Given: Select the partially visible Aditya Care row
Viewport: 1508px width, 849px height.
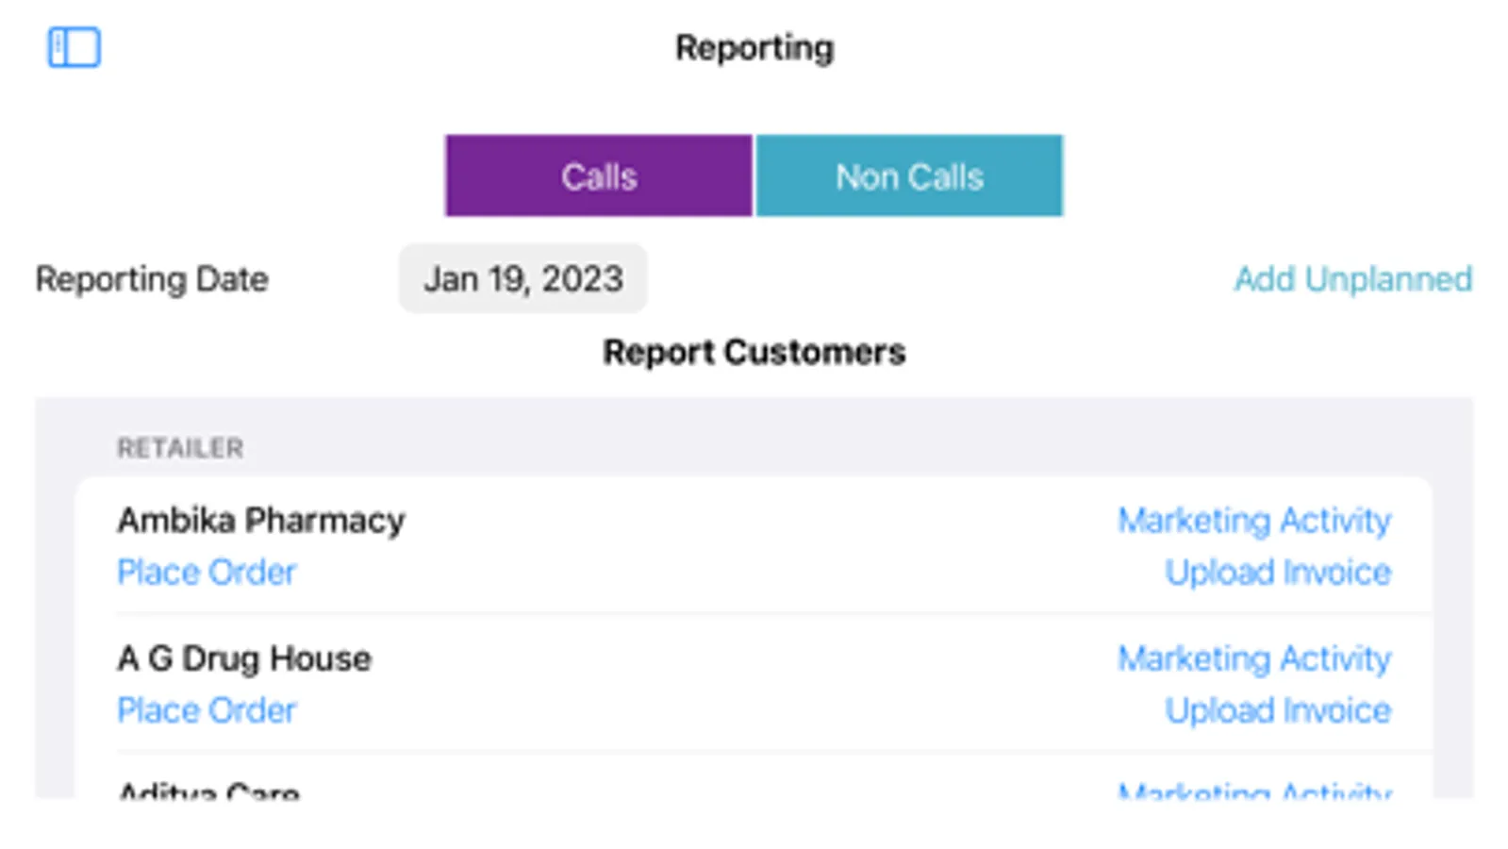Looking at the screenshot, I should pos(209,791).
